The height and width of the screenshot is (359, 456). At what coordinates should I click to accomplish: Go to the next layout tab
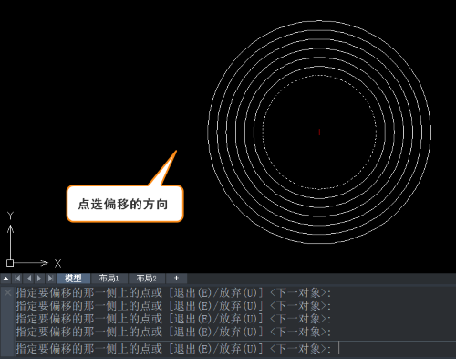[x=39, y=279]
